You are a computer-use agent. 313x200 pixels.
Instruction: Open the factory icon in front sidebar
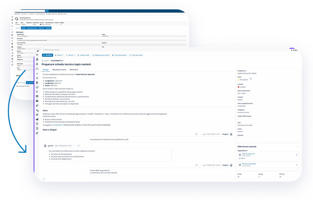click(37, 119)
